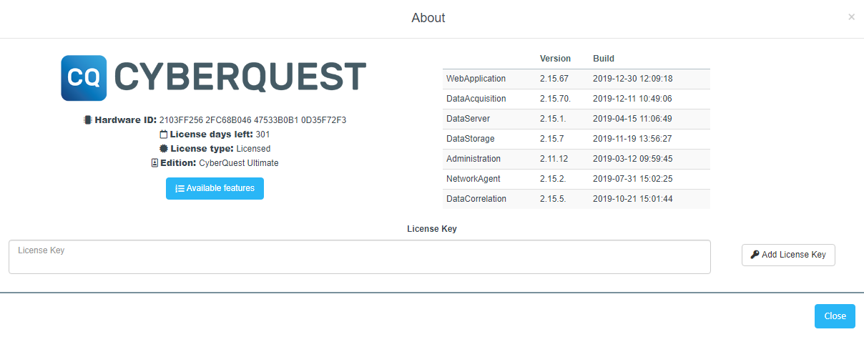Click build date 2019-07-31 15:02:25
Viewport: 864px width, 337px height.
632,179
